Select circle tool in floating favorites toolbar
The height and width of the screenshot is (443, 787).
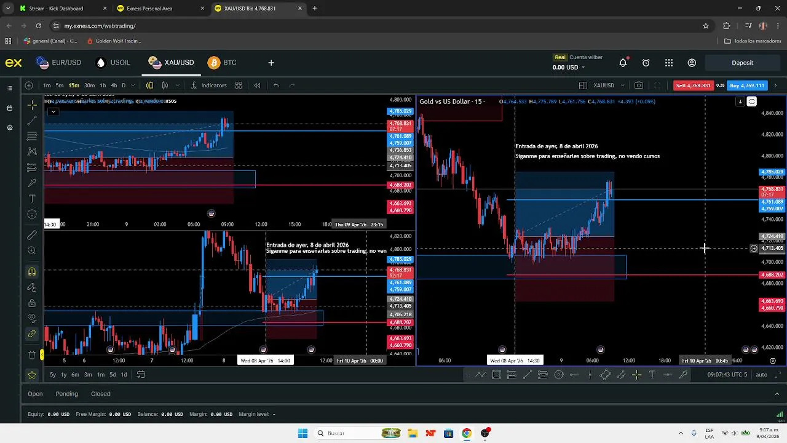click(559, 375)
